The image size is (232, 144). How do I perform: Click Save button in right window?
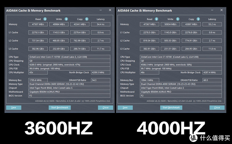(x=125, y=108)
